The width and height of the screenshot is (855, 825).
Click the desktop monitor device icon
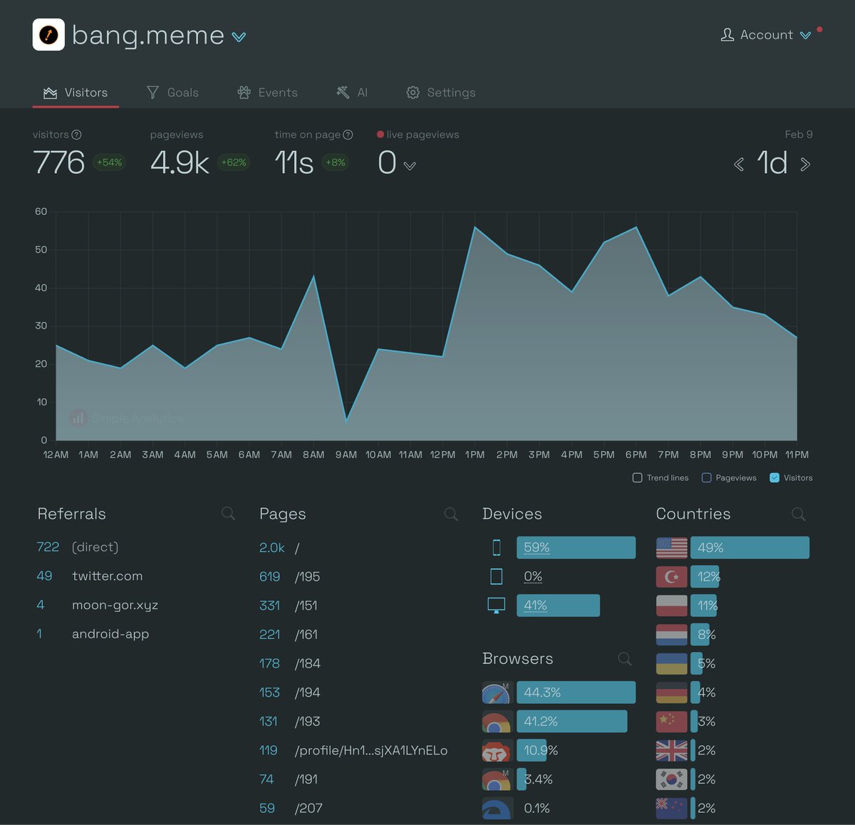(497, 606)
